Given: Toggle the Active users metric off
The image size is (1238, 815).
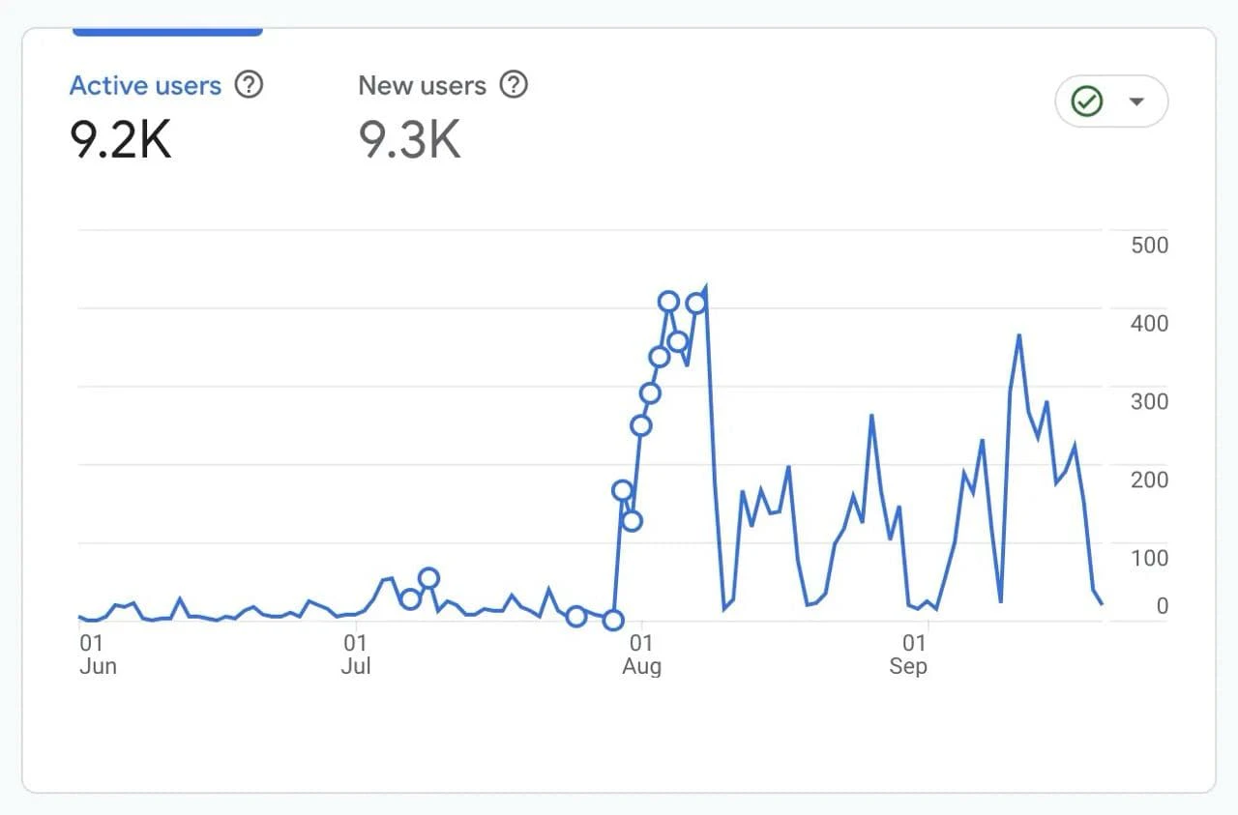Looking at the screenshot, I should [143, 85].
